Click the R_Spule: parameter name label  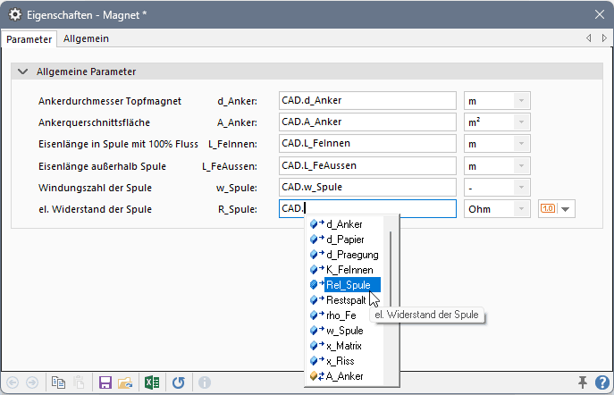click(x=238, y=209)
